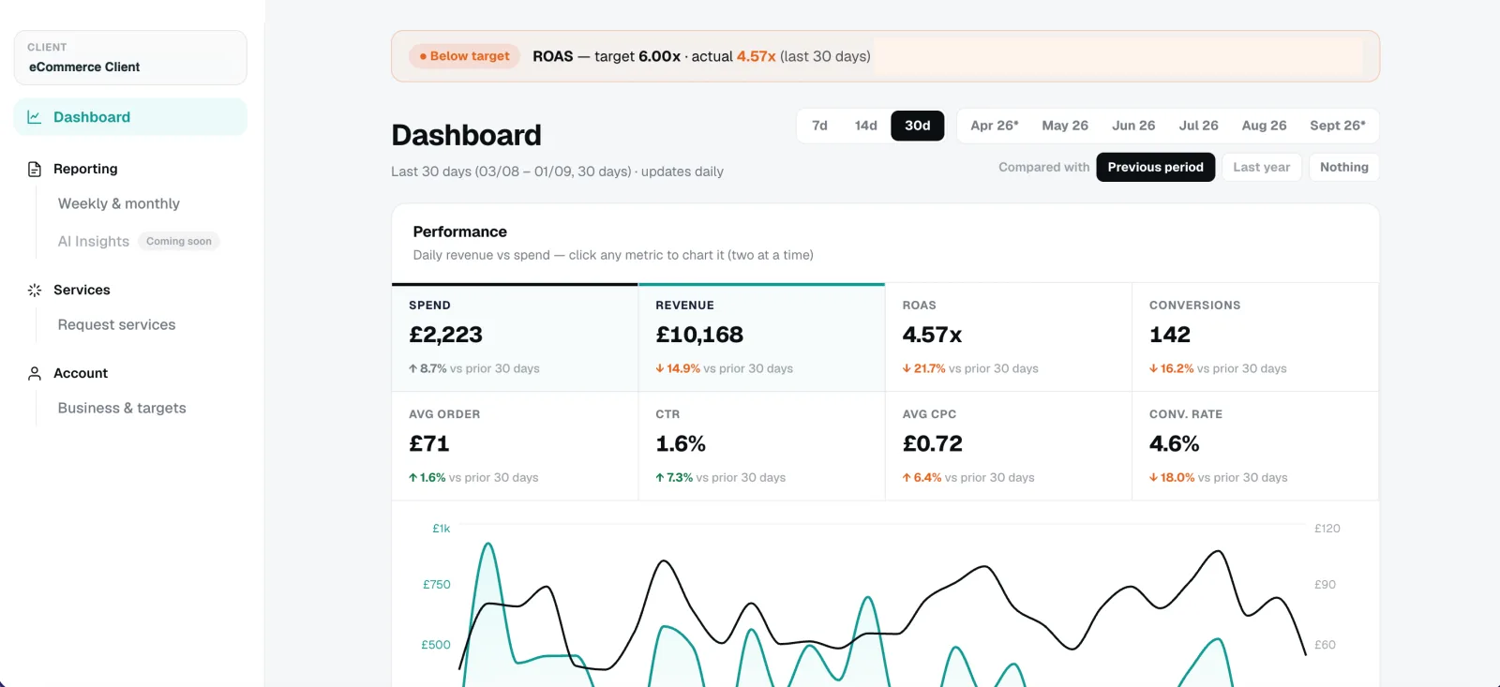Chart the CTR metric card
1500x687 pixels.
(761, 446)
